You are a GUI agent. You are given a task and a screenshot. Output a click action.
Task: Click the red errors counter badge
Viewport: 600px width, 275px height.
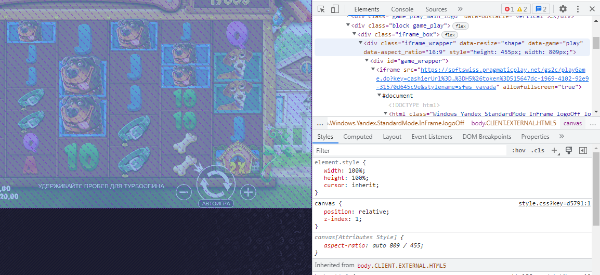click(510, 9)
